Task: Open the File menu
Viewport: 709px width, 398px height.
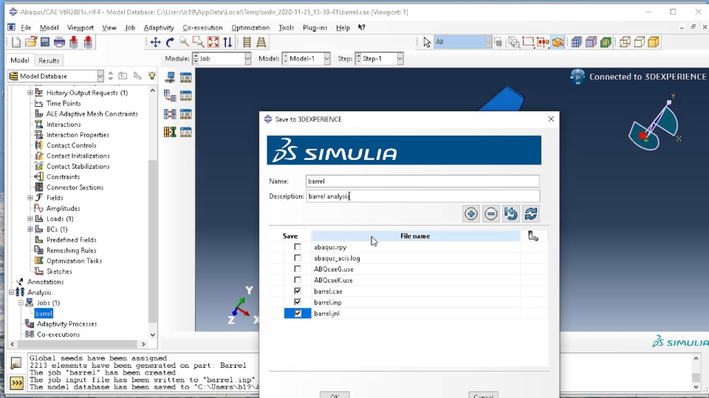Action: 26,27
